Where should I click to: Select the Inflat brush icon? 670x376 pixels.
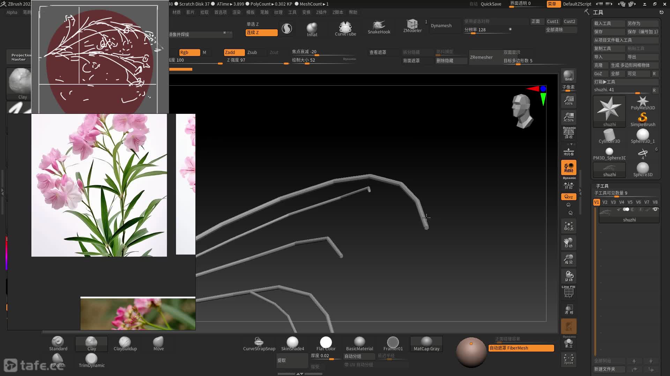[x=312, y=29]
